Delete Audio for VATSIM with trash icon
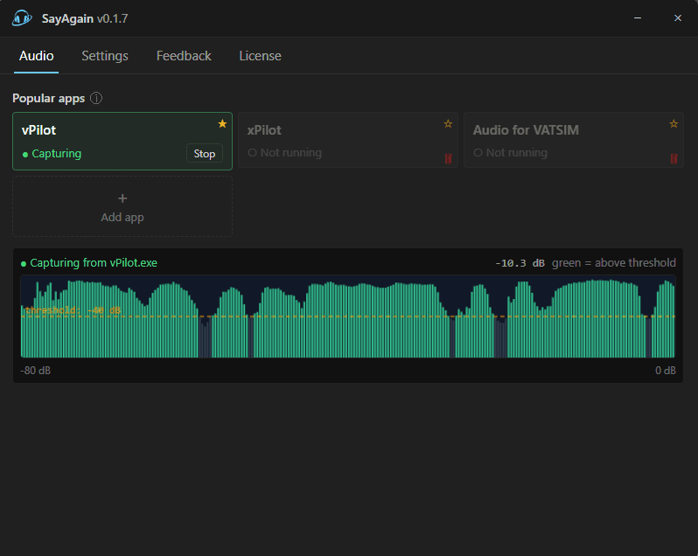 [674, 158]
